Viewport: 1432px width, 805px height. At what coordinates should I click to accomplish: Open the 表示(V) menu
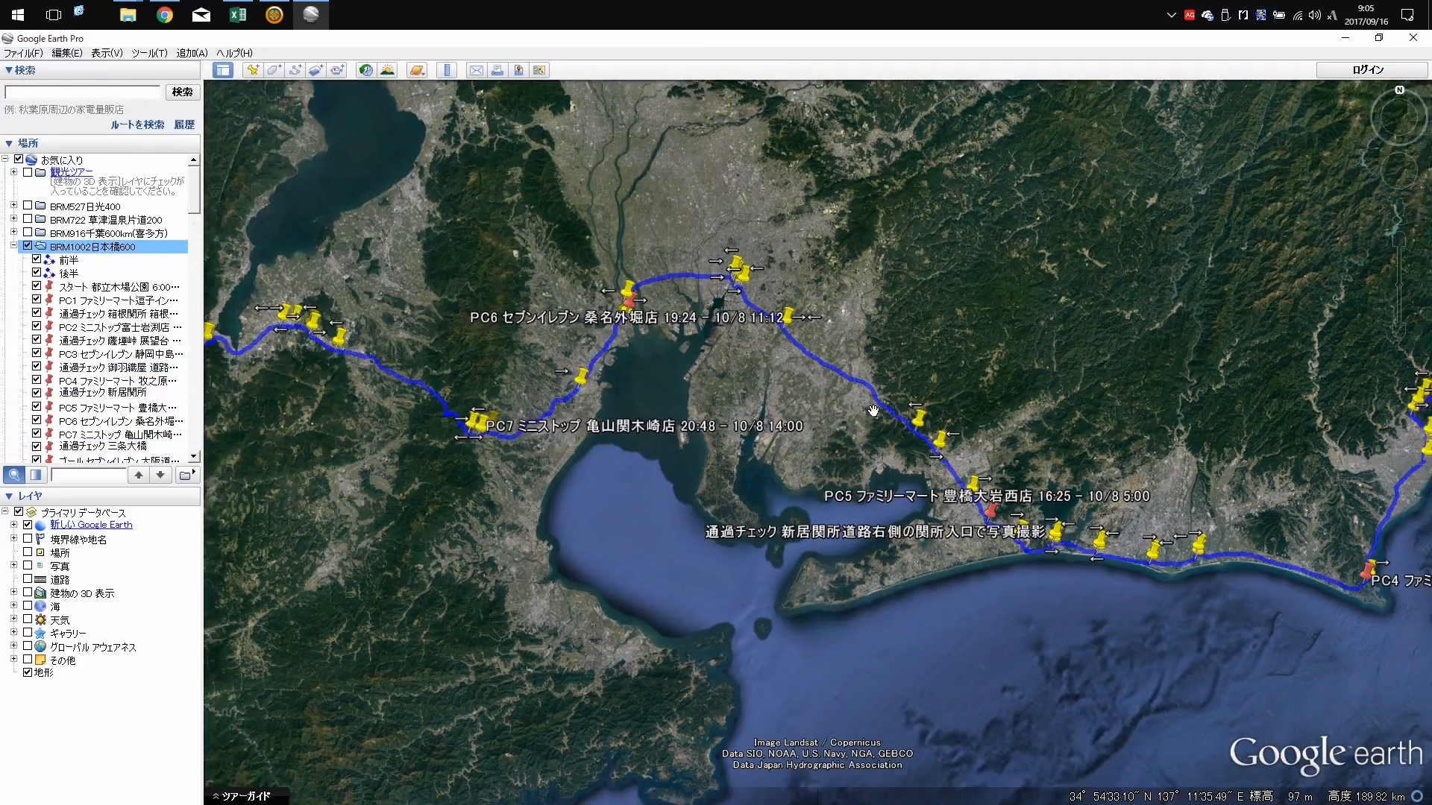coord(107,53)
